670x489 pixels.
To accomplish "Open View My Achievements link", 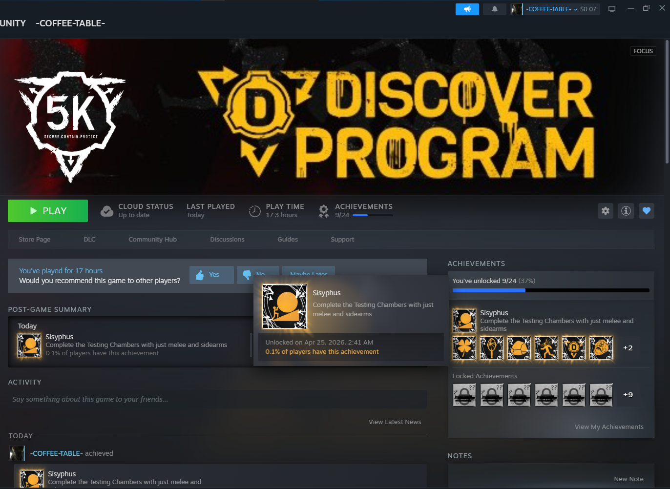I will click(609, 427).
